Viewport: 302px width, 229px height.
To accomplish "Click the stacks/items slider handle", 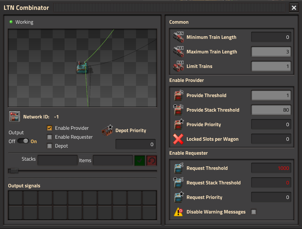I will pyautogui.click(x=13, y=171).
